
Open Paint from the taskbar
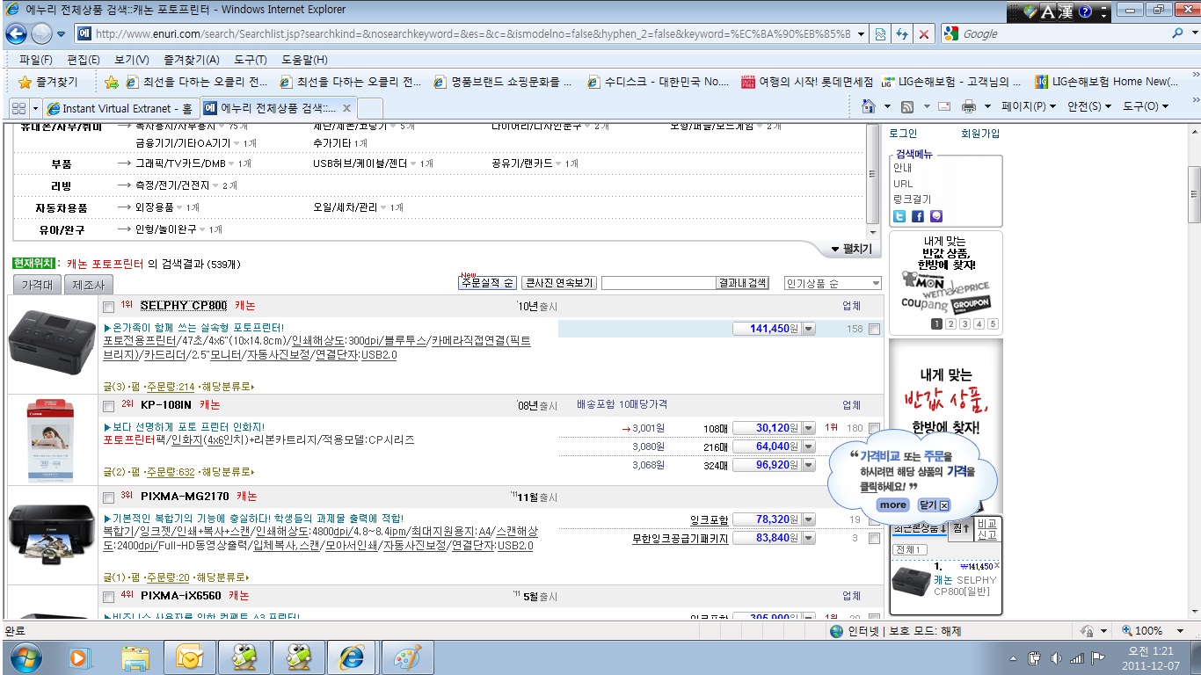tap(407, 657)
